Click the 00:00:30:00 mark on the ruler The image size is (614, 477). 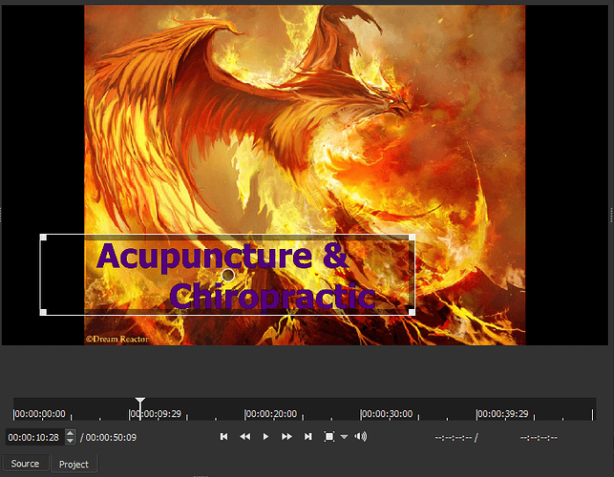coord(387,414)
